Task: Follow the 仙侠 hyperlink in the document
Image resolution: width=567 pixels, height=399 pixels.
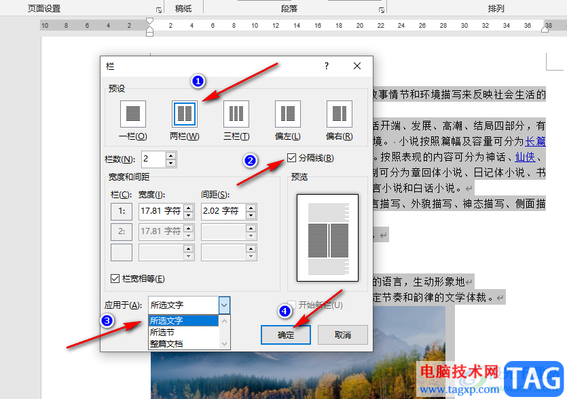Action: [x=525, y=157]
